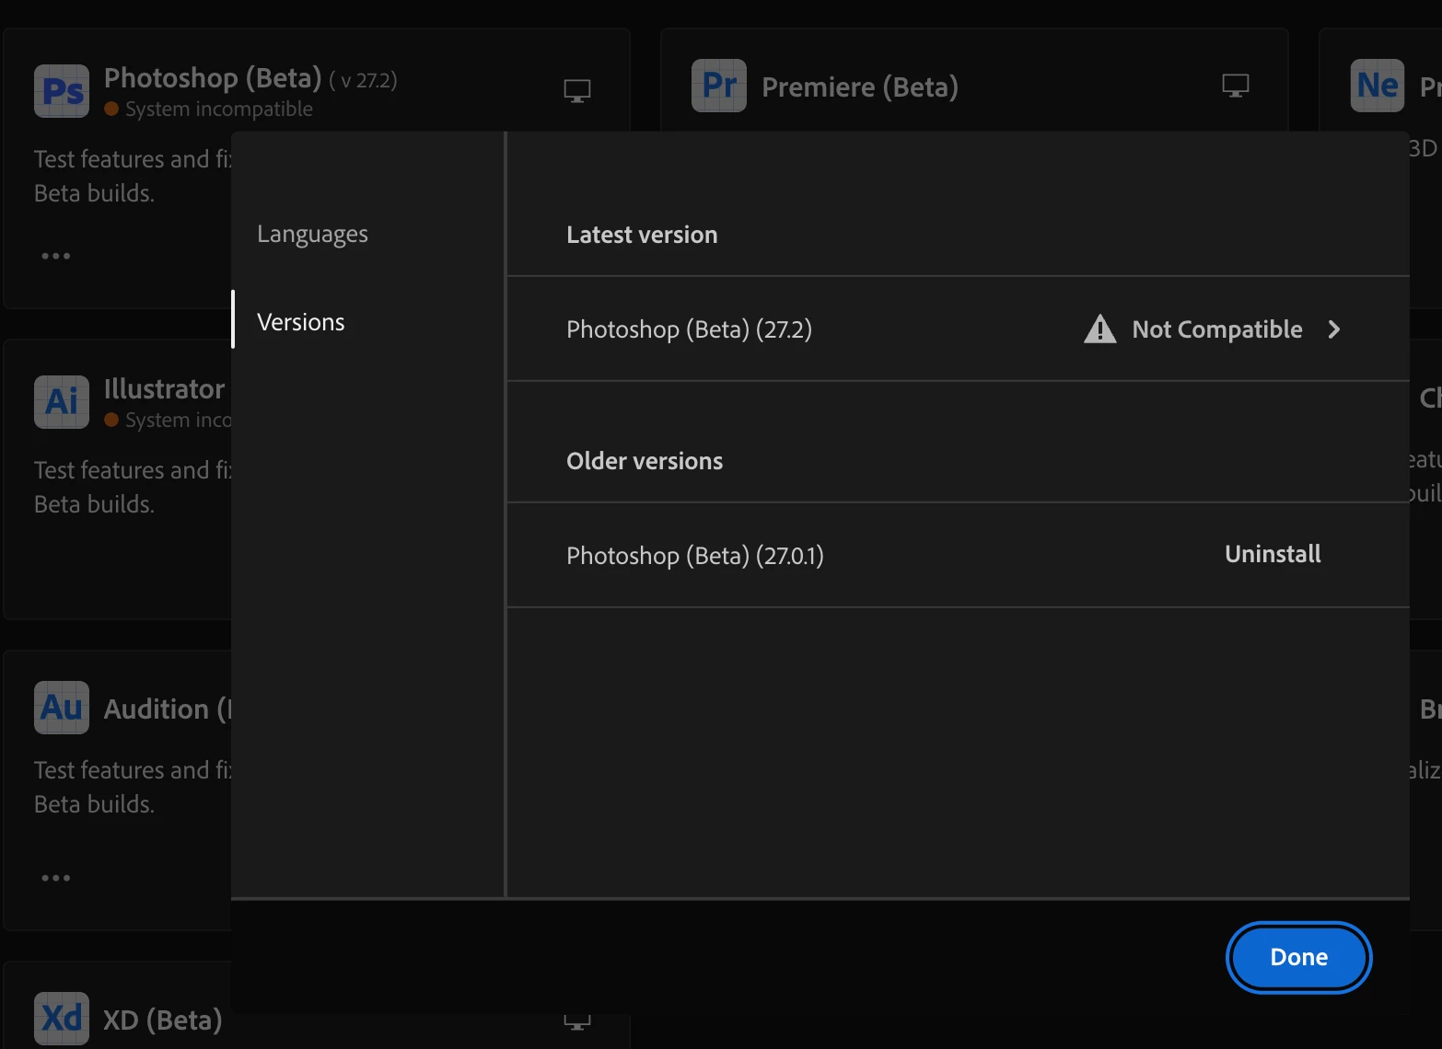1442x1049 pixels.
Task: Click the Audition card title
Action: coord(168,709)
